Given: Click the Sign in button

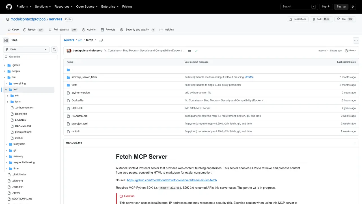Looking at the screenshot, I should point(326,7).
